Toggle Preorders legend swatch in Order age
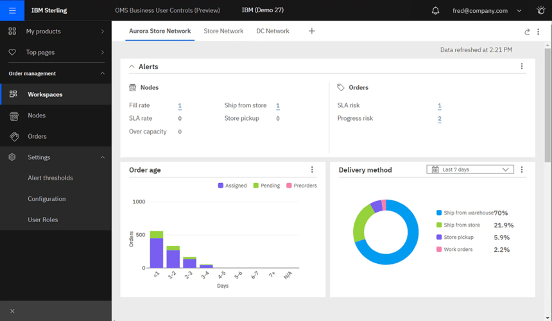 [x=289, y=186]
